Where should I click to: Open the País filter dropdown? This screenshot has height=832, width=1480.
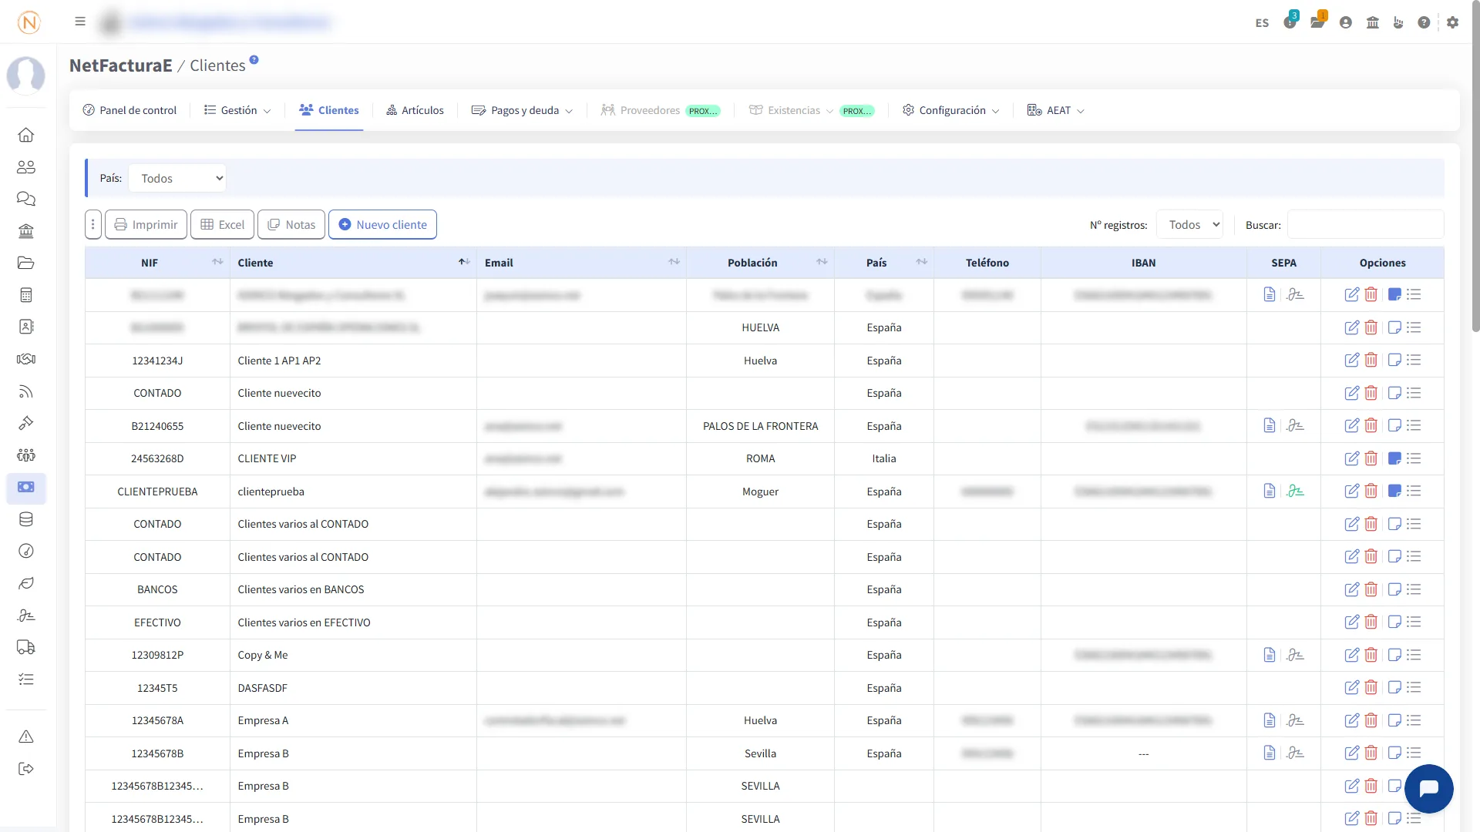177,178
